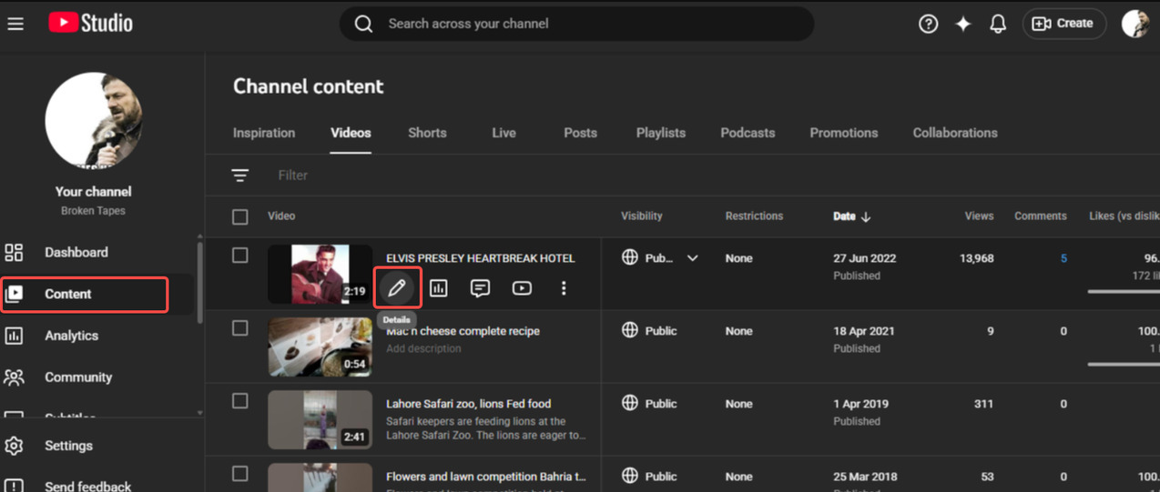Click Add description under Mac n cheese
Screen dimensions: 1160x492
click(x=423, y=348)
